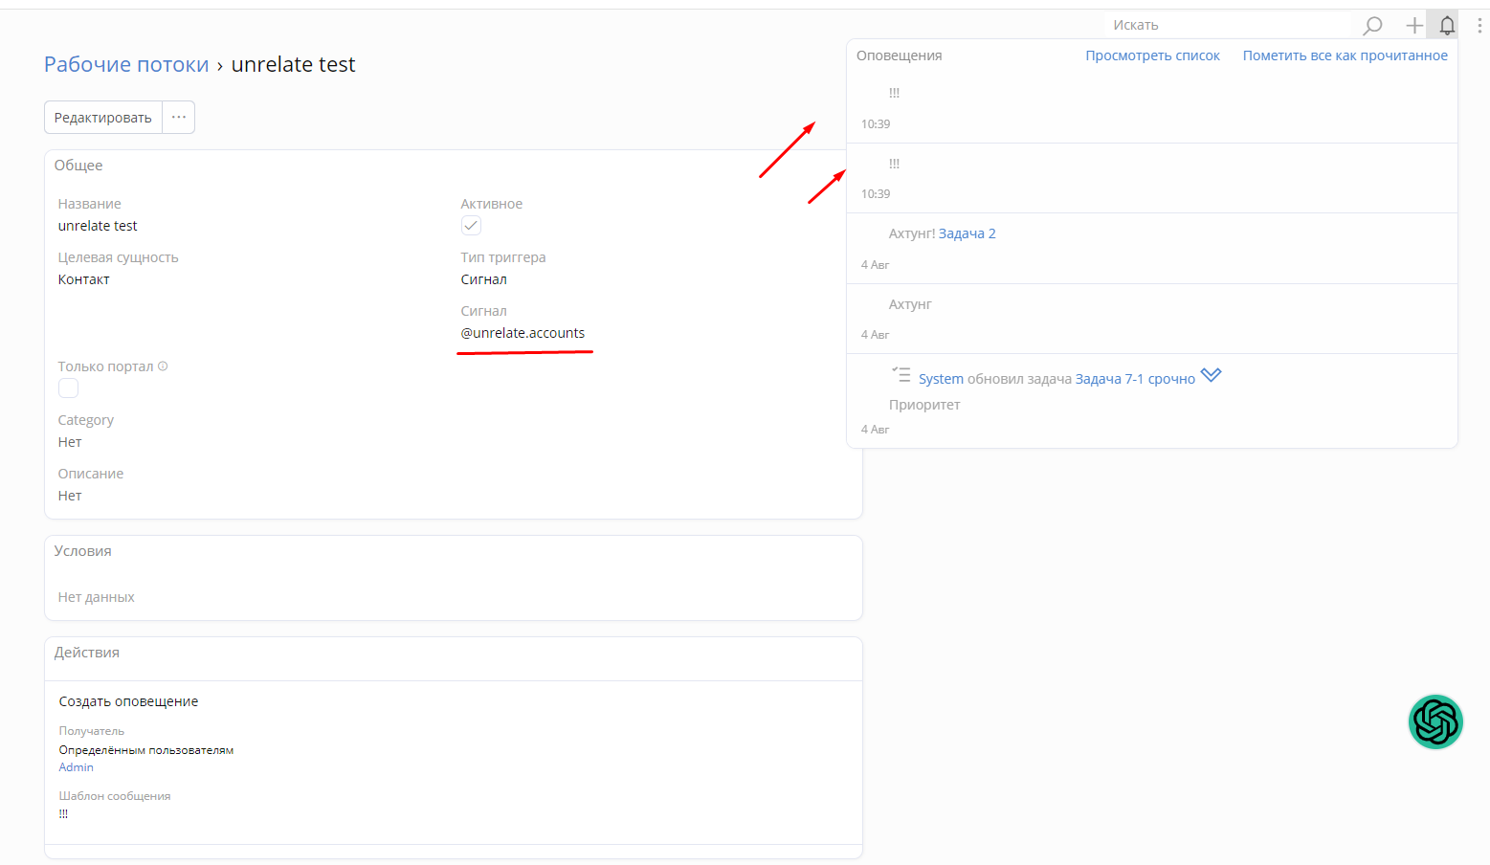Screen dimensions: 1490x865
Task: Focus the Искать search field
Action: 1230,26
